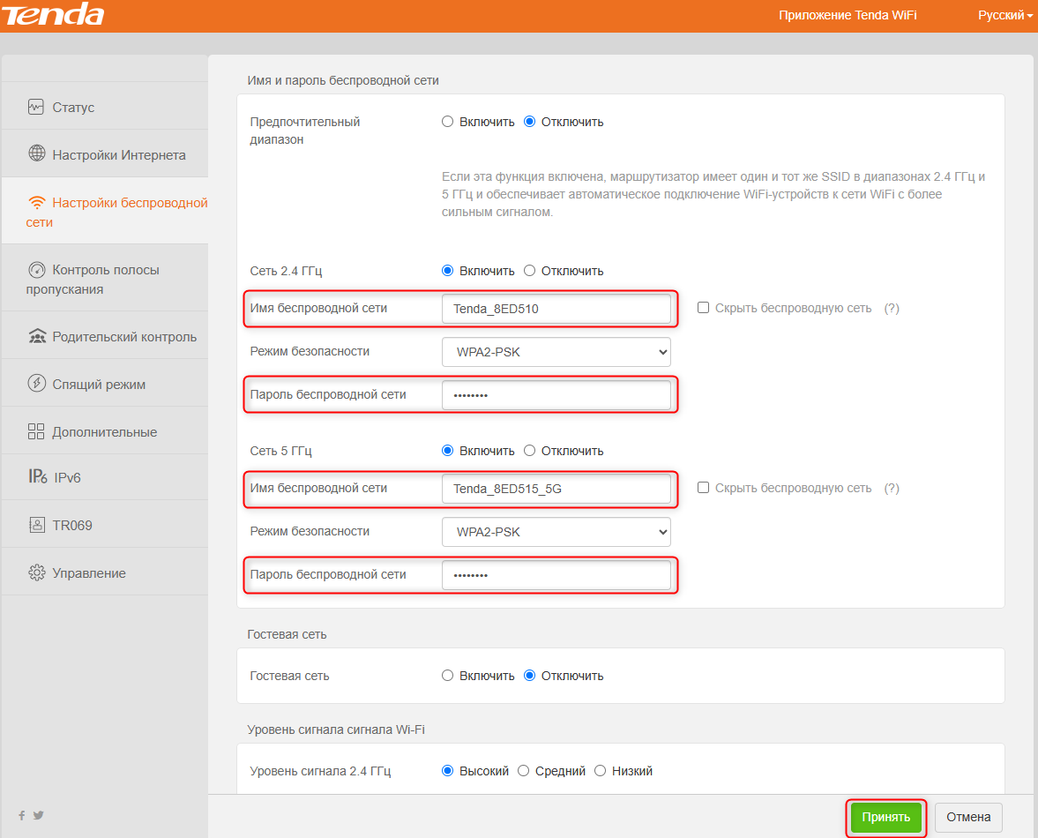Click the Tenda_8ED510 network name field
1038x838 pixels.
pyautogui.click(x=556, y=309)
